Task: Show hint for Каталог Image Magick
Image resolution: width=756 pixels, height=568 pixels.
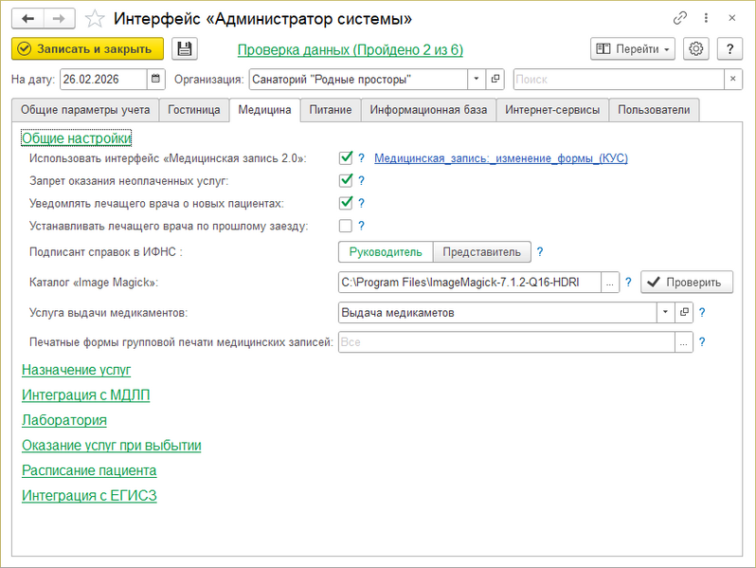Action: (x=628, y=283)
